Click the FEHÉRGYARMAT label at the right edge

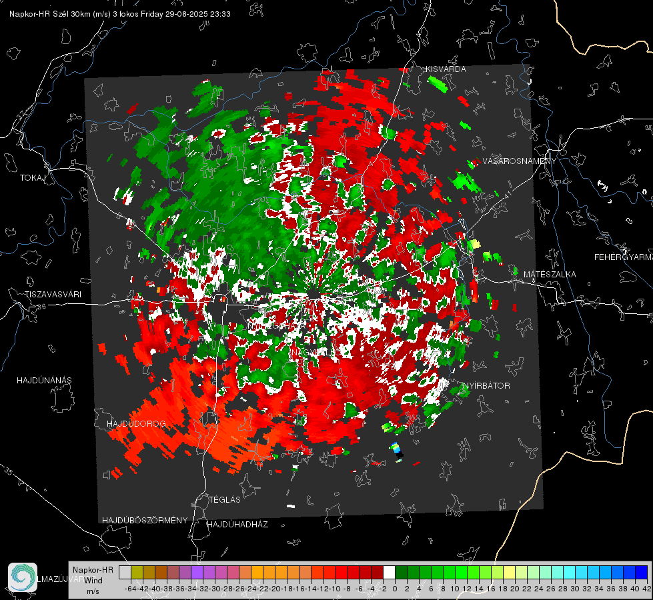tap(623, 257)
